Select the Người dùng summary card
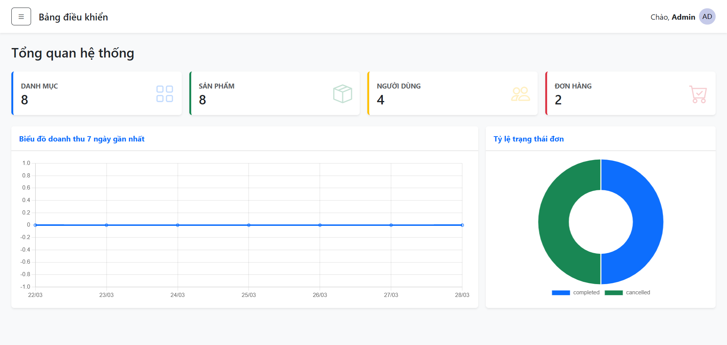The image size is (727, 345). tap(452, 93)
